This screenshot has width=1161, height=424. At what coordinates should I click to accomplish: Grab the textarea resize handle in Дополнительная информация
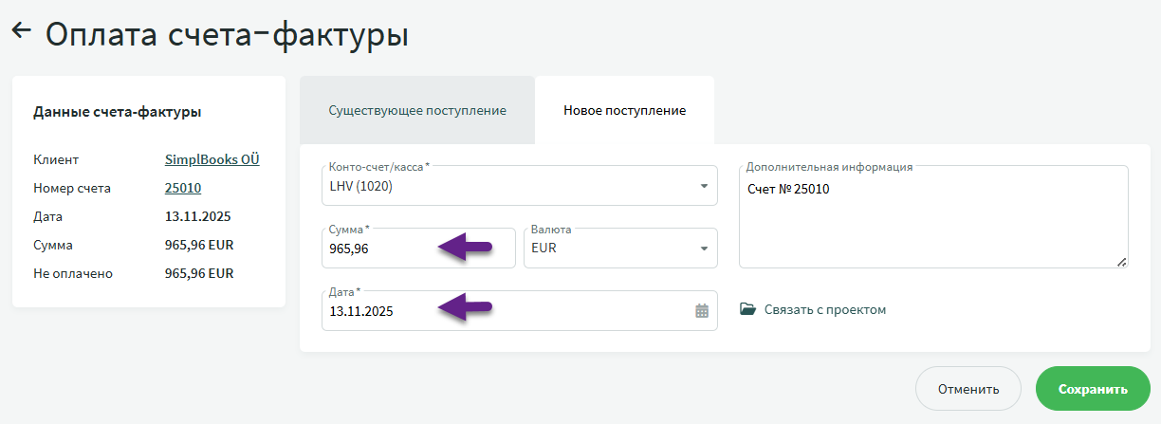[1122, 262]
